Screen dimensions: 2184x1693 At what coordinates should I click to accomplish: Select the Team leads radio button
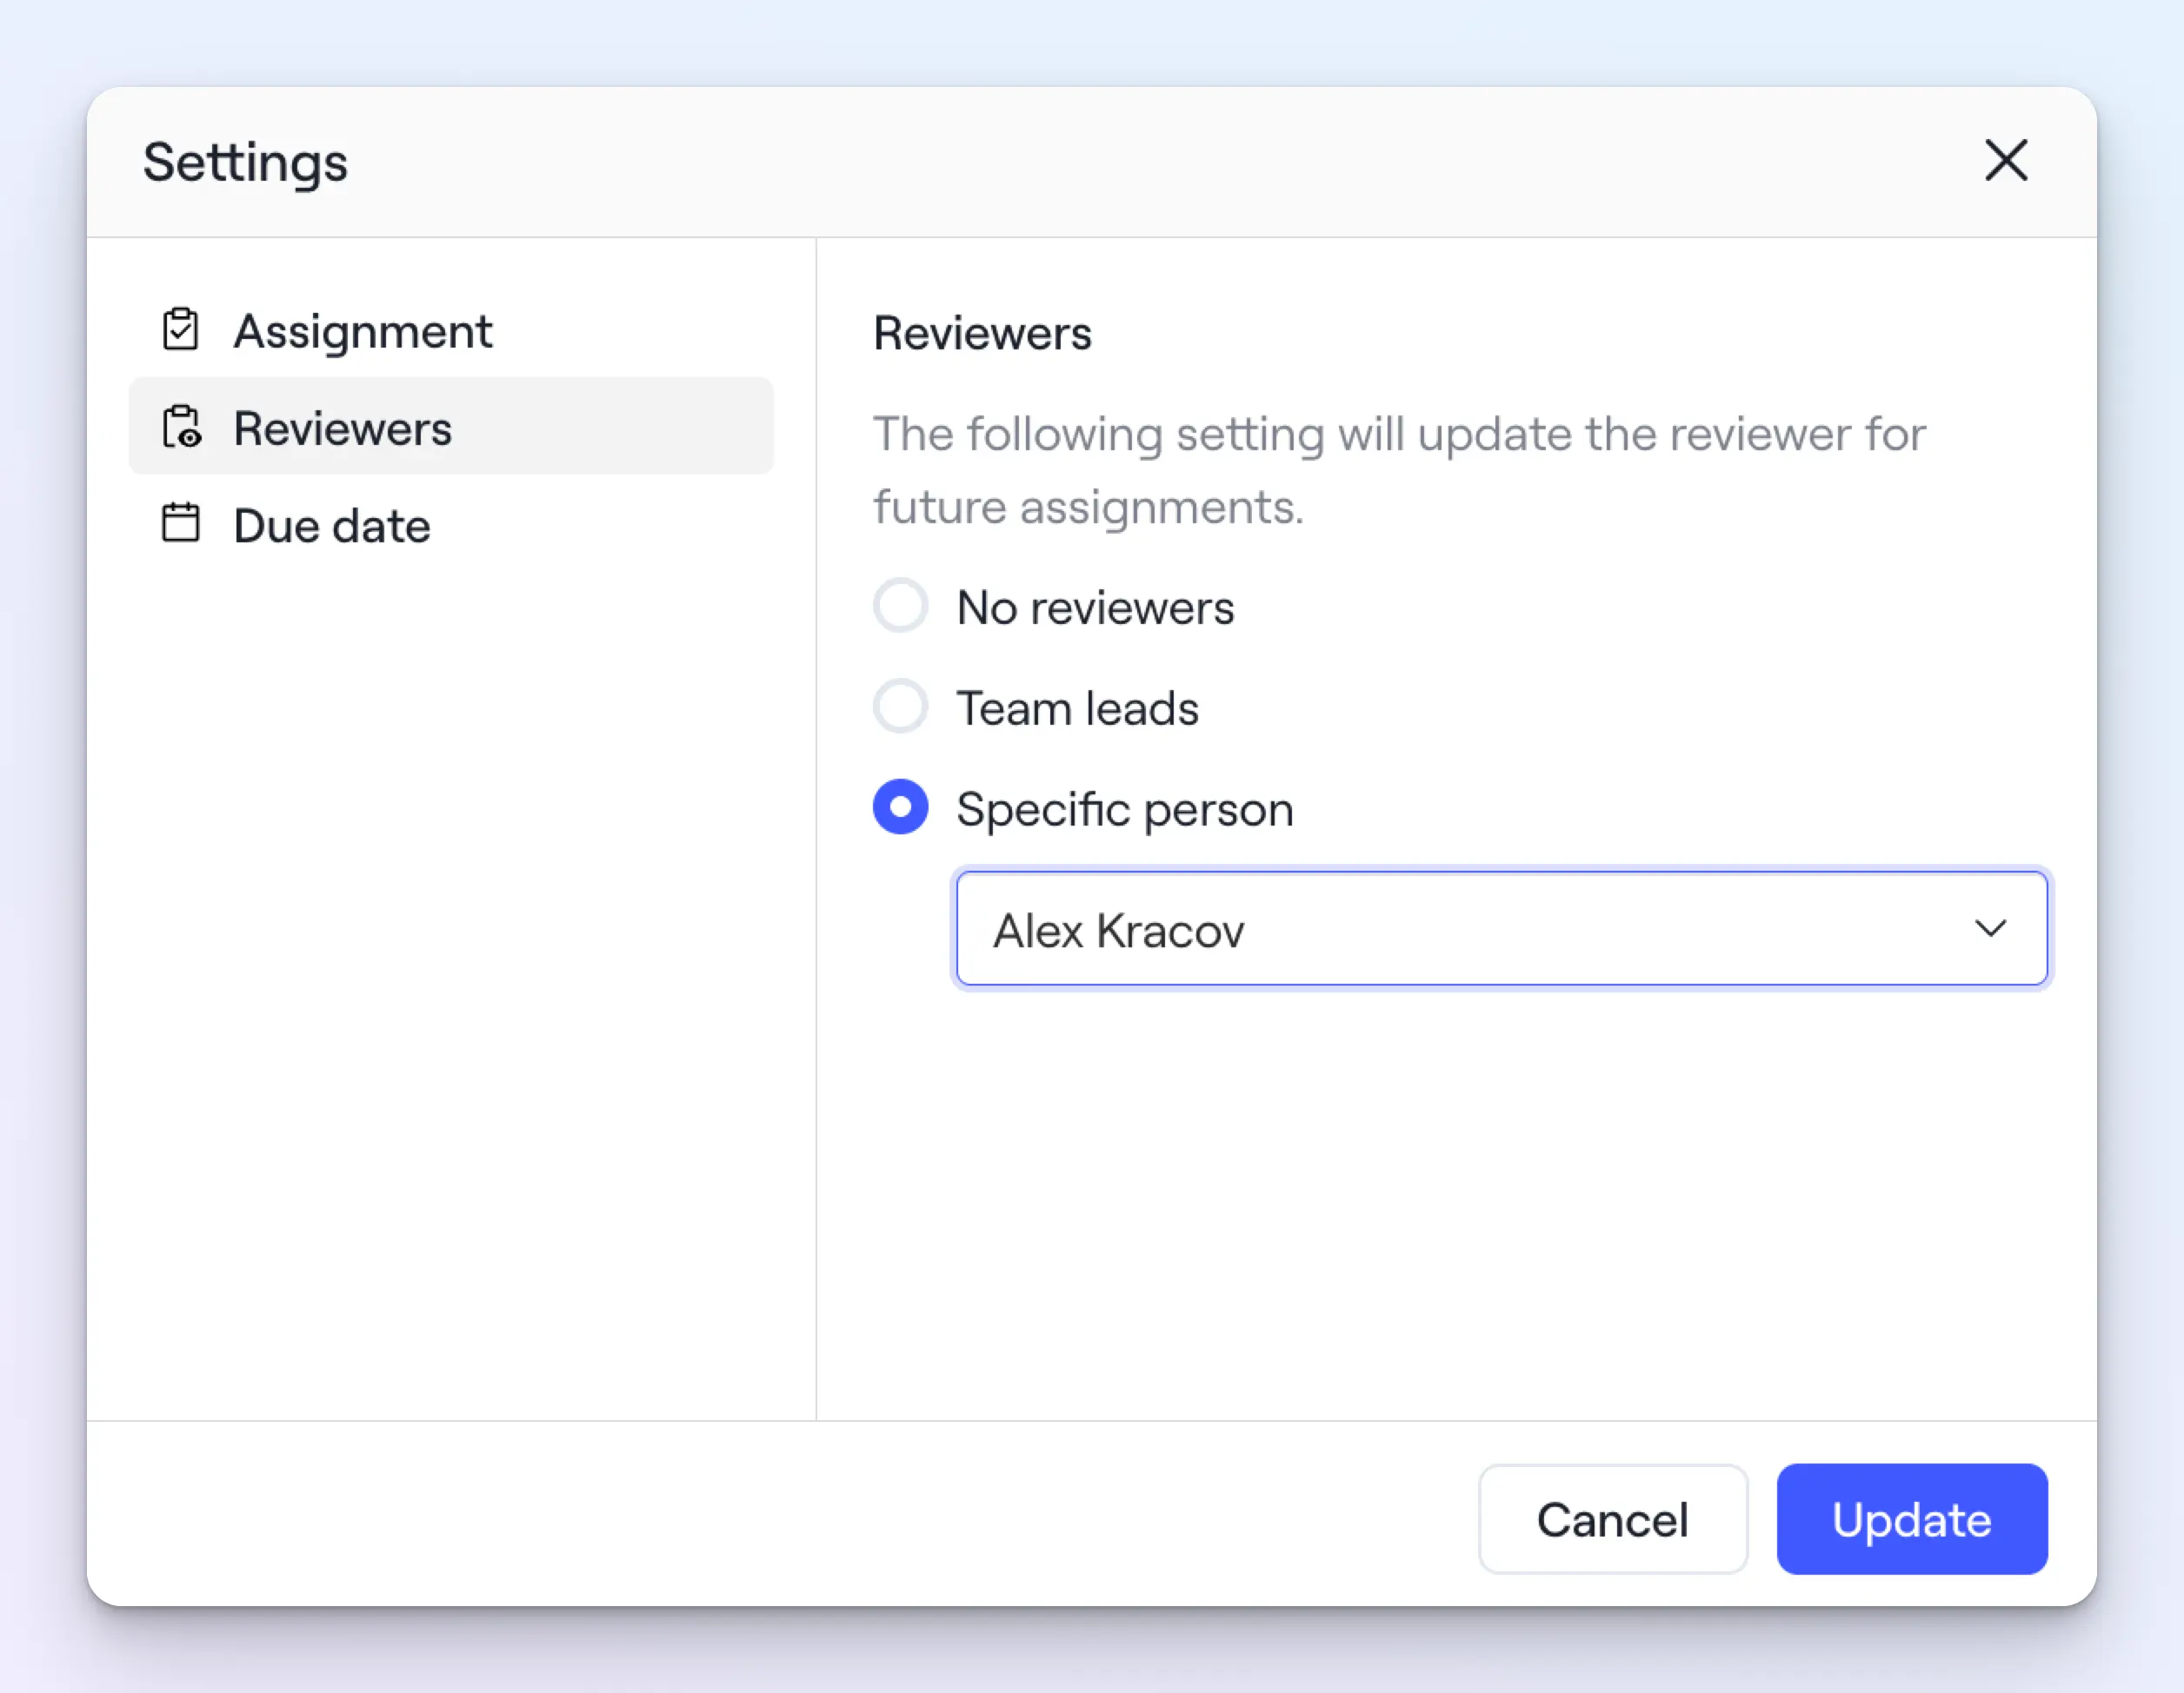900,707
